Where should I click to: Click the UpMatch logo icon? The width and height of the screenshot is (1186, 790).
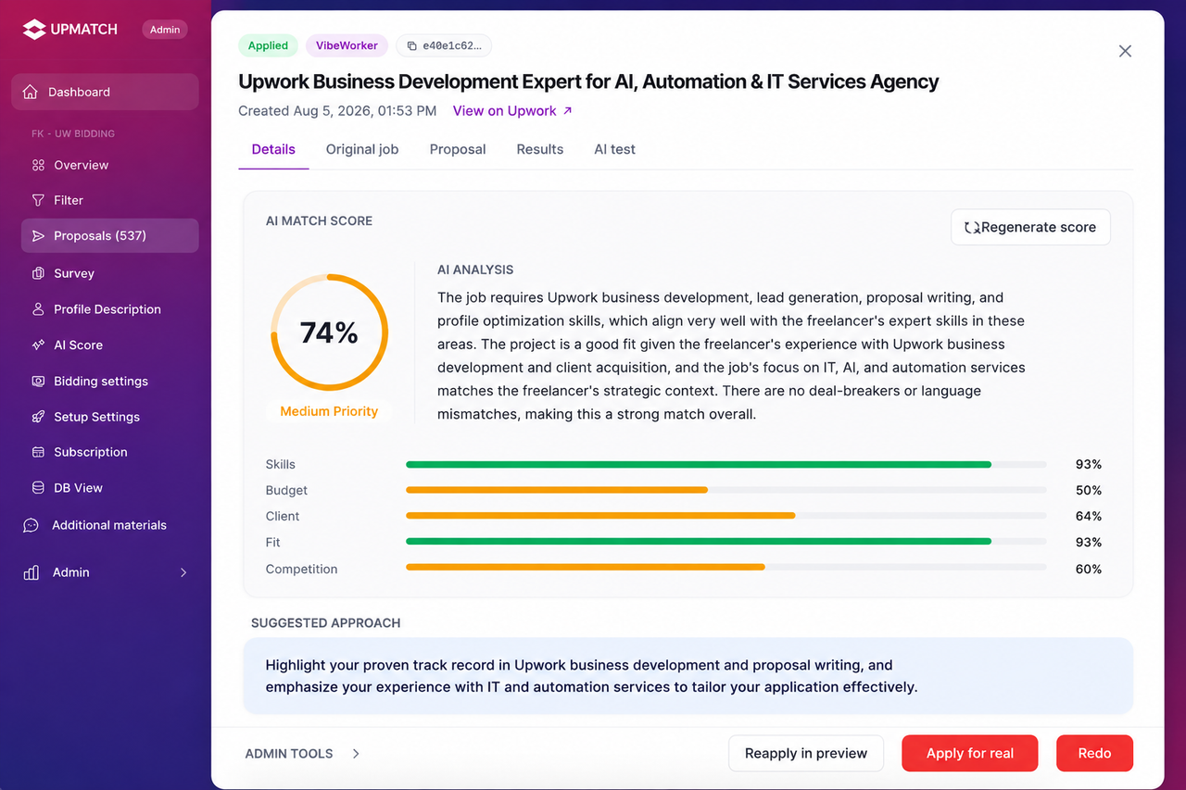tap(34, 30)
